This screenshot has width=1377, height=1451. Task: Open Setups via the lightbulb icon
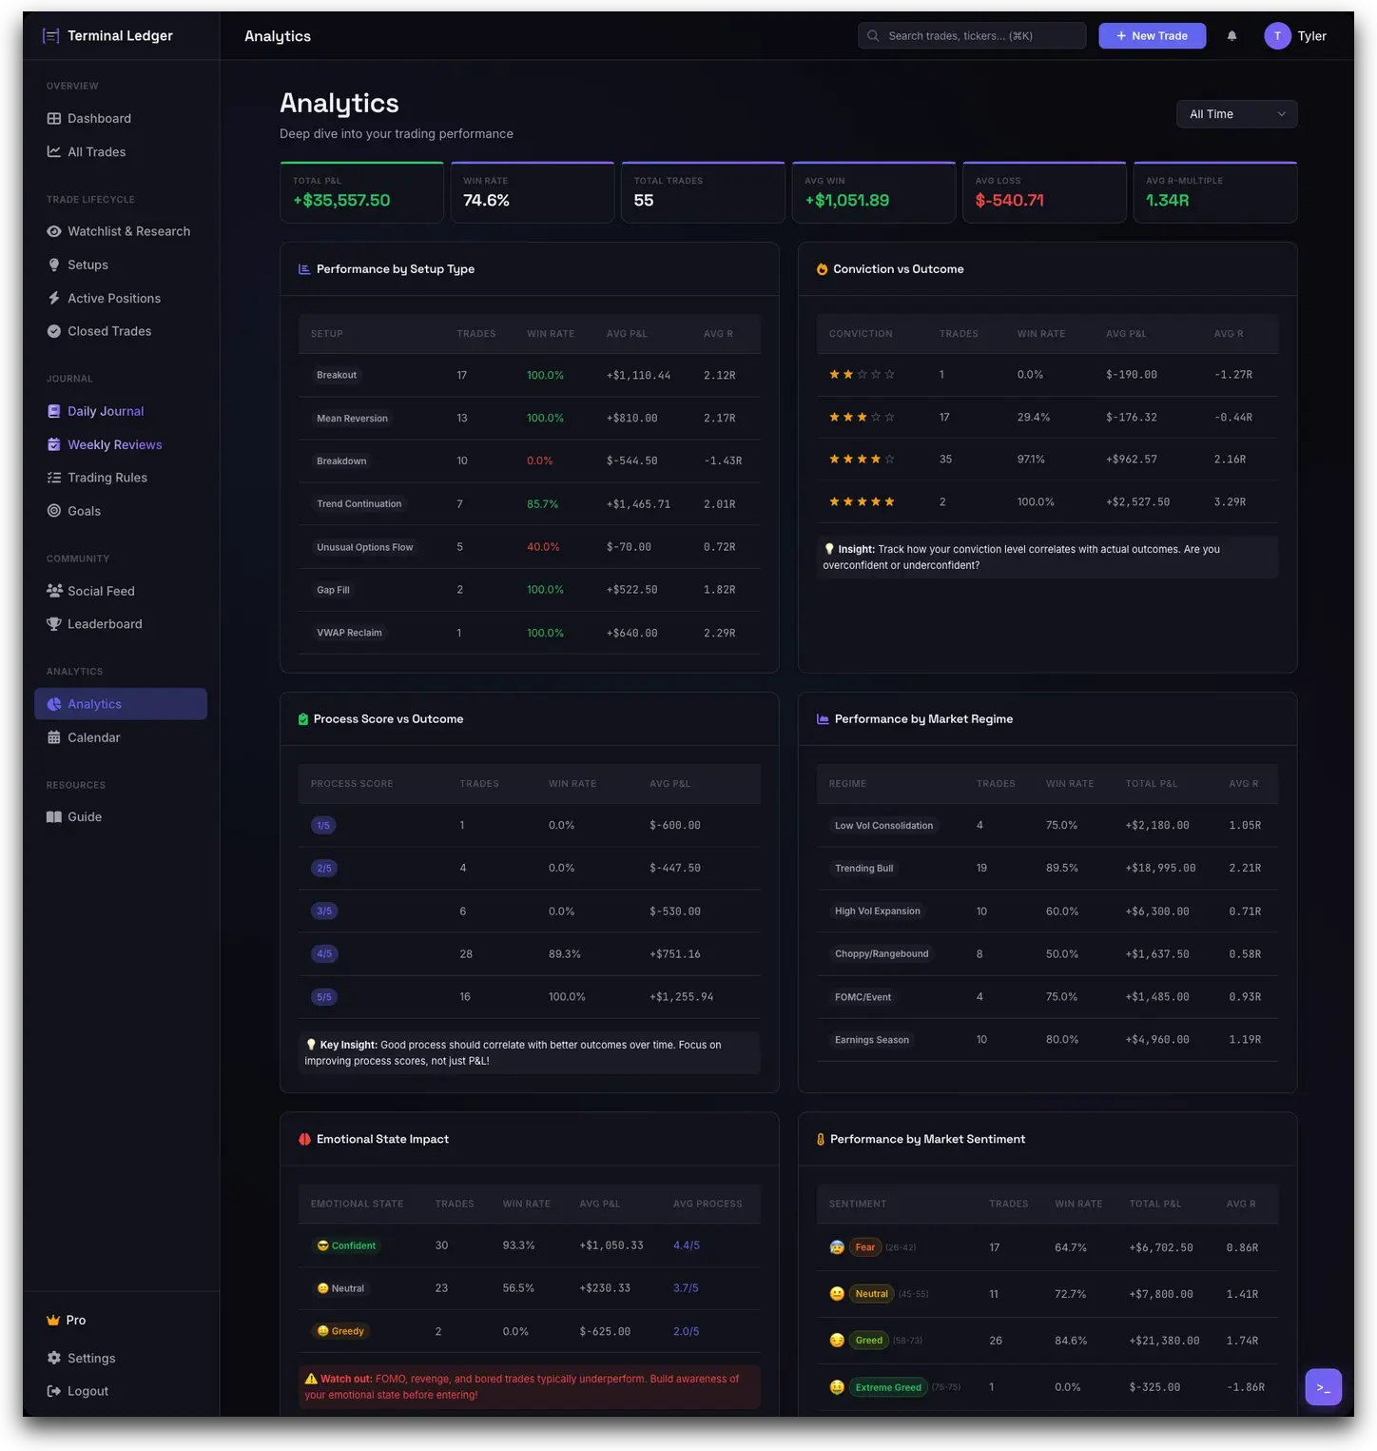[x=53, y=264]
